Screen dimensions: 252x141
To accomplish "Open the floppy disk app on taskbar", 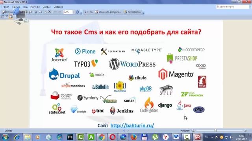I will (x=145, y=137).
